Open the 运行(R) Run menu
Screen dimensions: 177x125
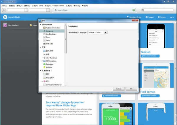tap(47, 6)
